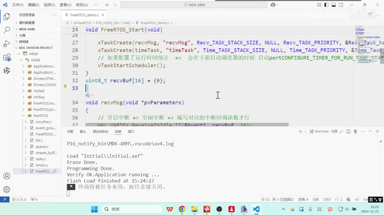Click the CRLF line ending in the status bar

(327, 199)
